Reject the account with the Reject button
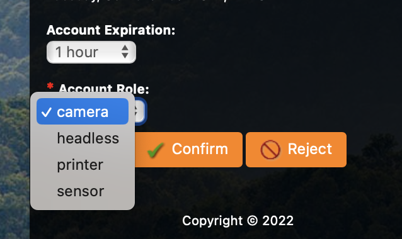The image size is (402, 239). [296, 150]
